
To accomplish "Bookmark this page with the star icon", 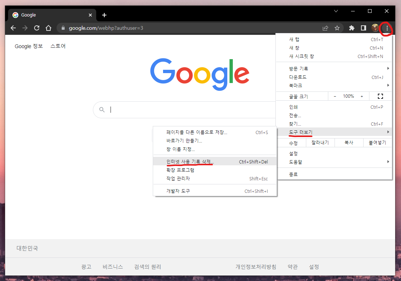I will pos(337,28).
